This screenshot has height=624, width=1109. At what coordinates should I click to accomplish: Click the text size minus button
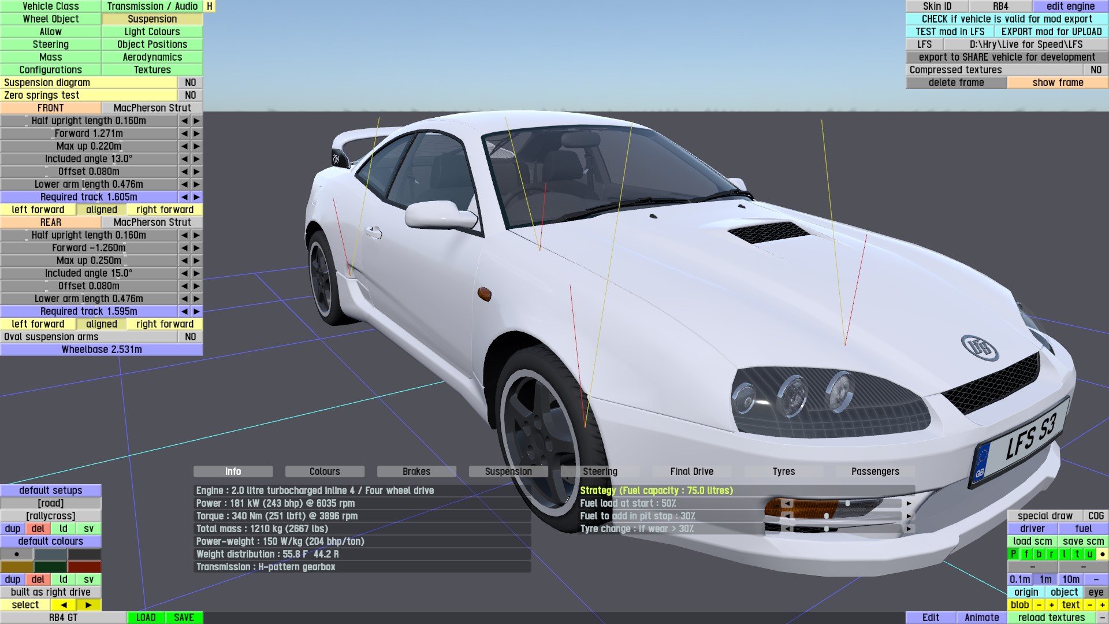pos(1089,605)
